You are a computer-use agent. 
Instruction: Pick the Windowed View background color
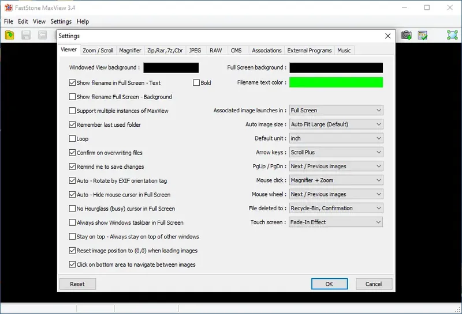(171, 67)
